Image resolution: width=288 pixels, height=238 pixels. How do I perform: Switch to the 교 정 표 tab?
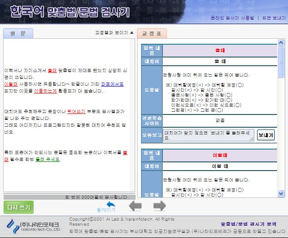point(152,33)
